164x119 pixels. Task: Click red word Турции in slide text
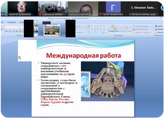[x=56, y=102]
